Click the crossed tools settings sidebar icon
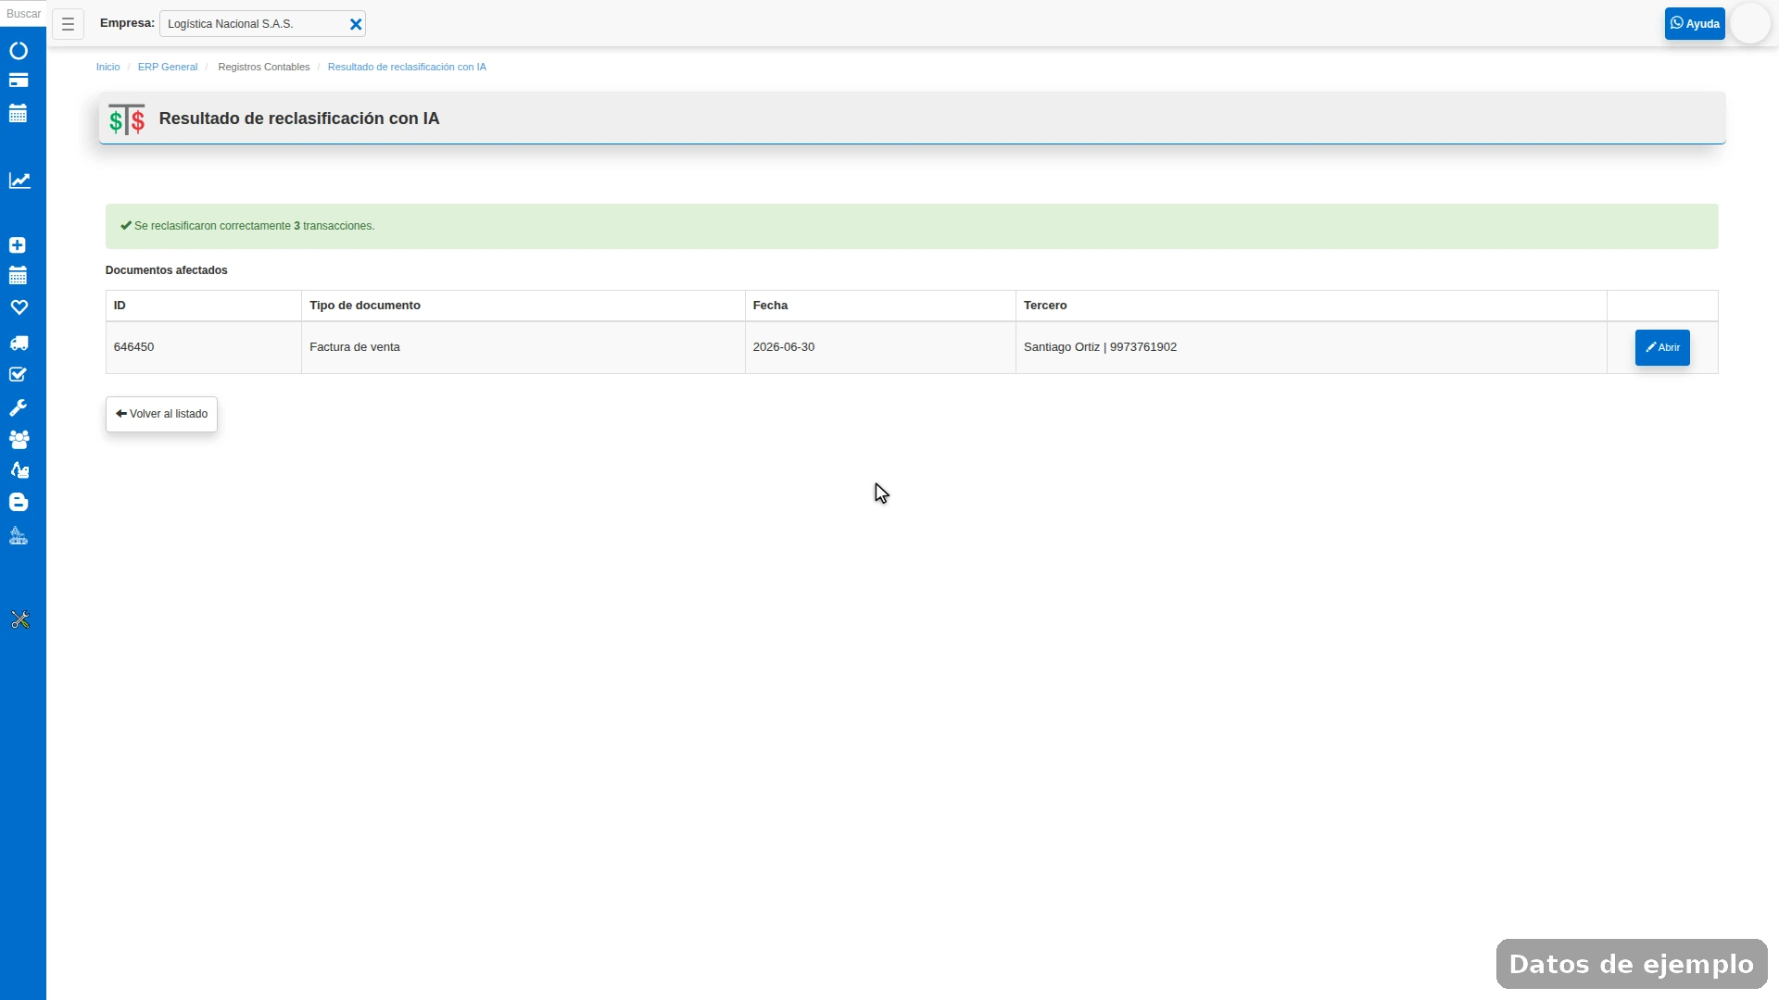1779x1000 pixels. pos(19,620)
